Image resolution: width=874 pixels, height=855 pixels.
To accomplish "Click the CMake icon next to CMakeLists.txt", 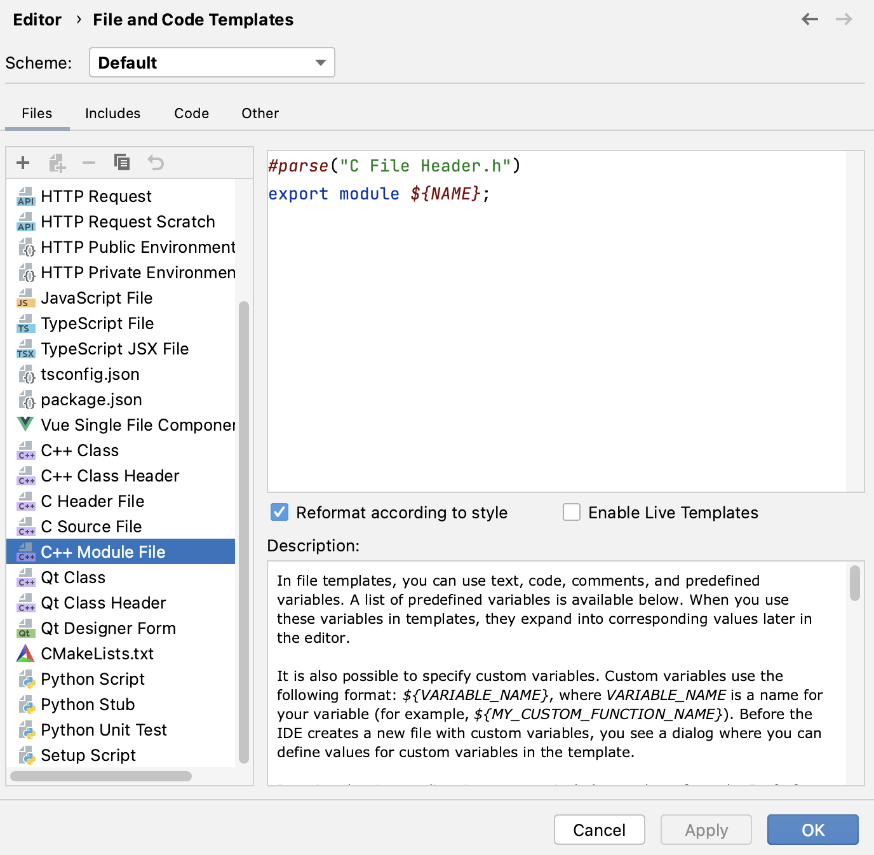I will [25, 653].
